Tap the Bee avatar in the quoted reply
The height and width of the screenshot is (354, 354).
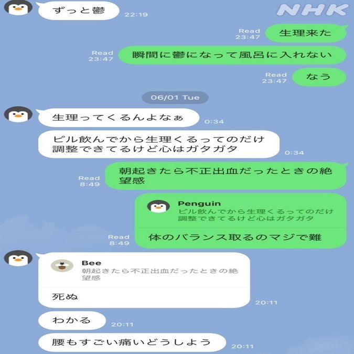(x=62, y=265)
